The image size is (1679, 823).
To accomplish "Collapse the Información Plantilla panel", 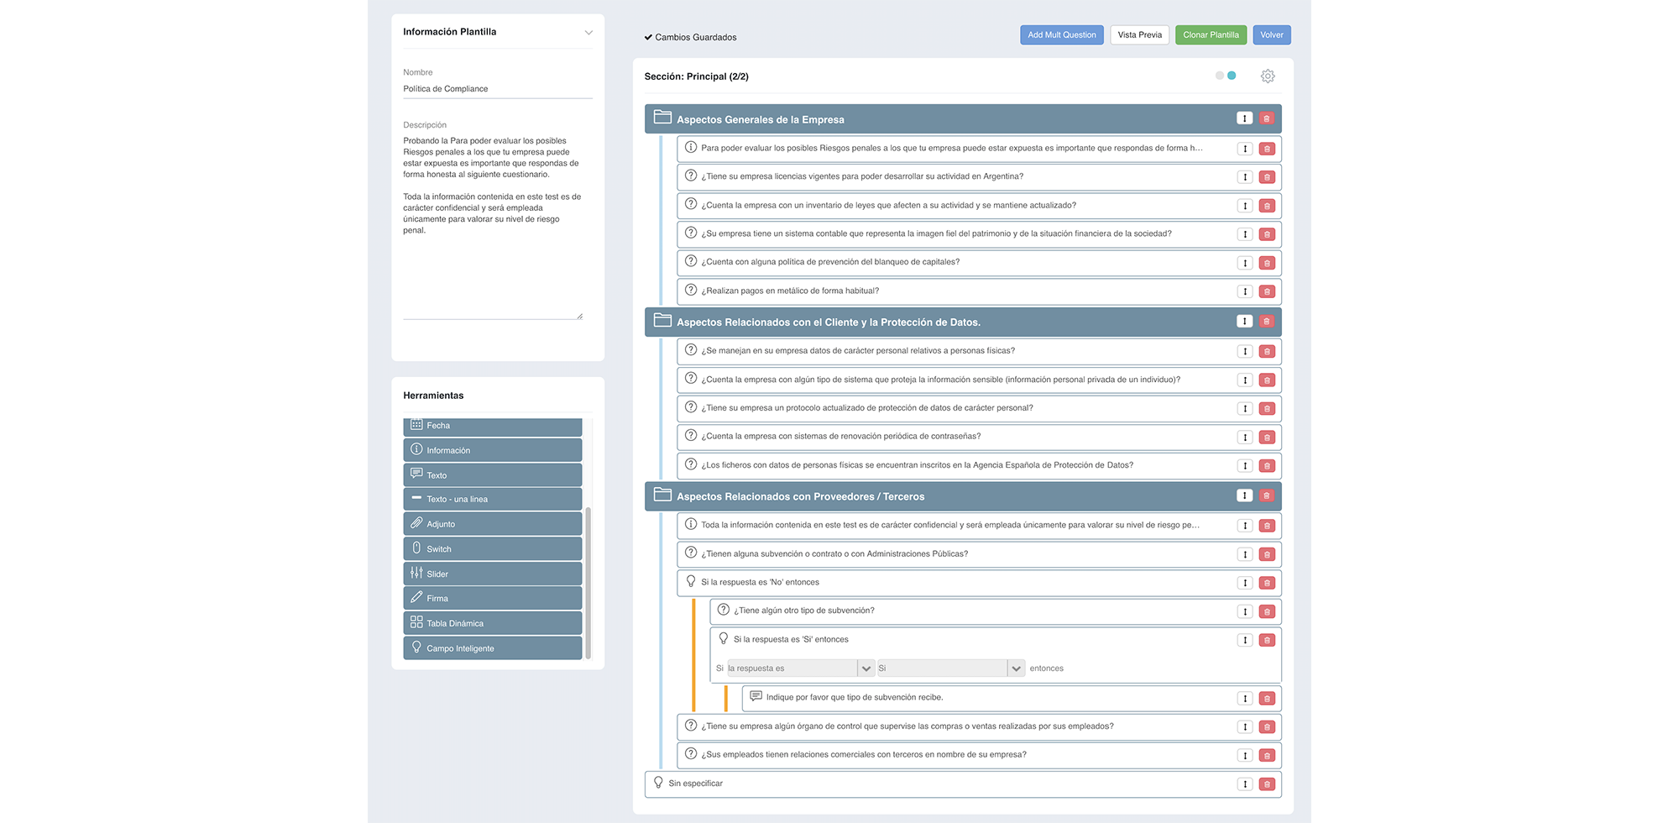I will click(x=588, y=33).
